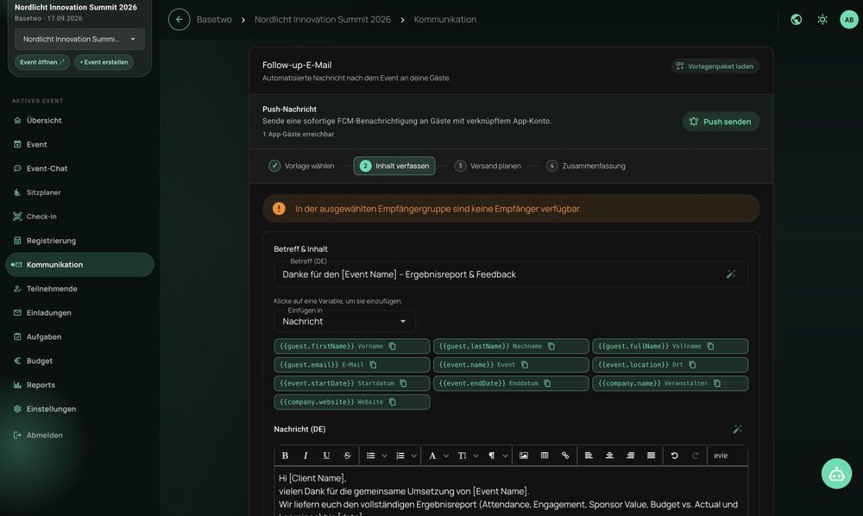Click the Push senden button
This screenshot has height=516, width=863.
[721, 122]
